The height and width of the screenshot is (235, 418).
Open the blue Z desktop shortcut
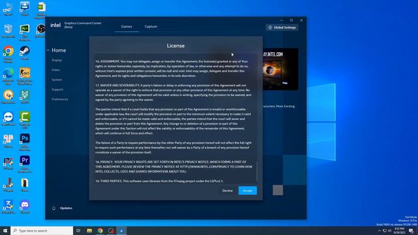[8, 207]
